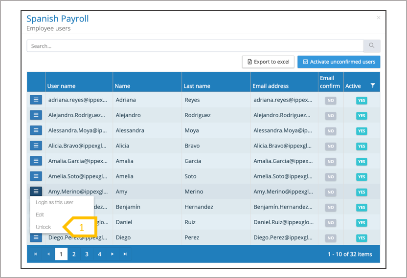
Task: Open row menu for Diego Perez
Action: point(36,237)
